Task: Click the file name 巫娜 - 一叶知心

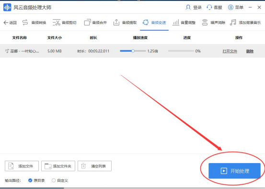Action: pyautogui.click(x=24, y=51)
